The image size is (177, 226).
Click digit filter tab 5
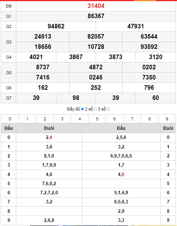[97, 119]
